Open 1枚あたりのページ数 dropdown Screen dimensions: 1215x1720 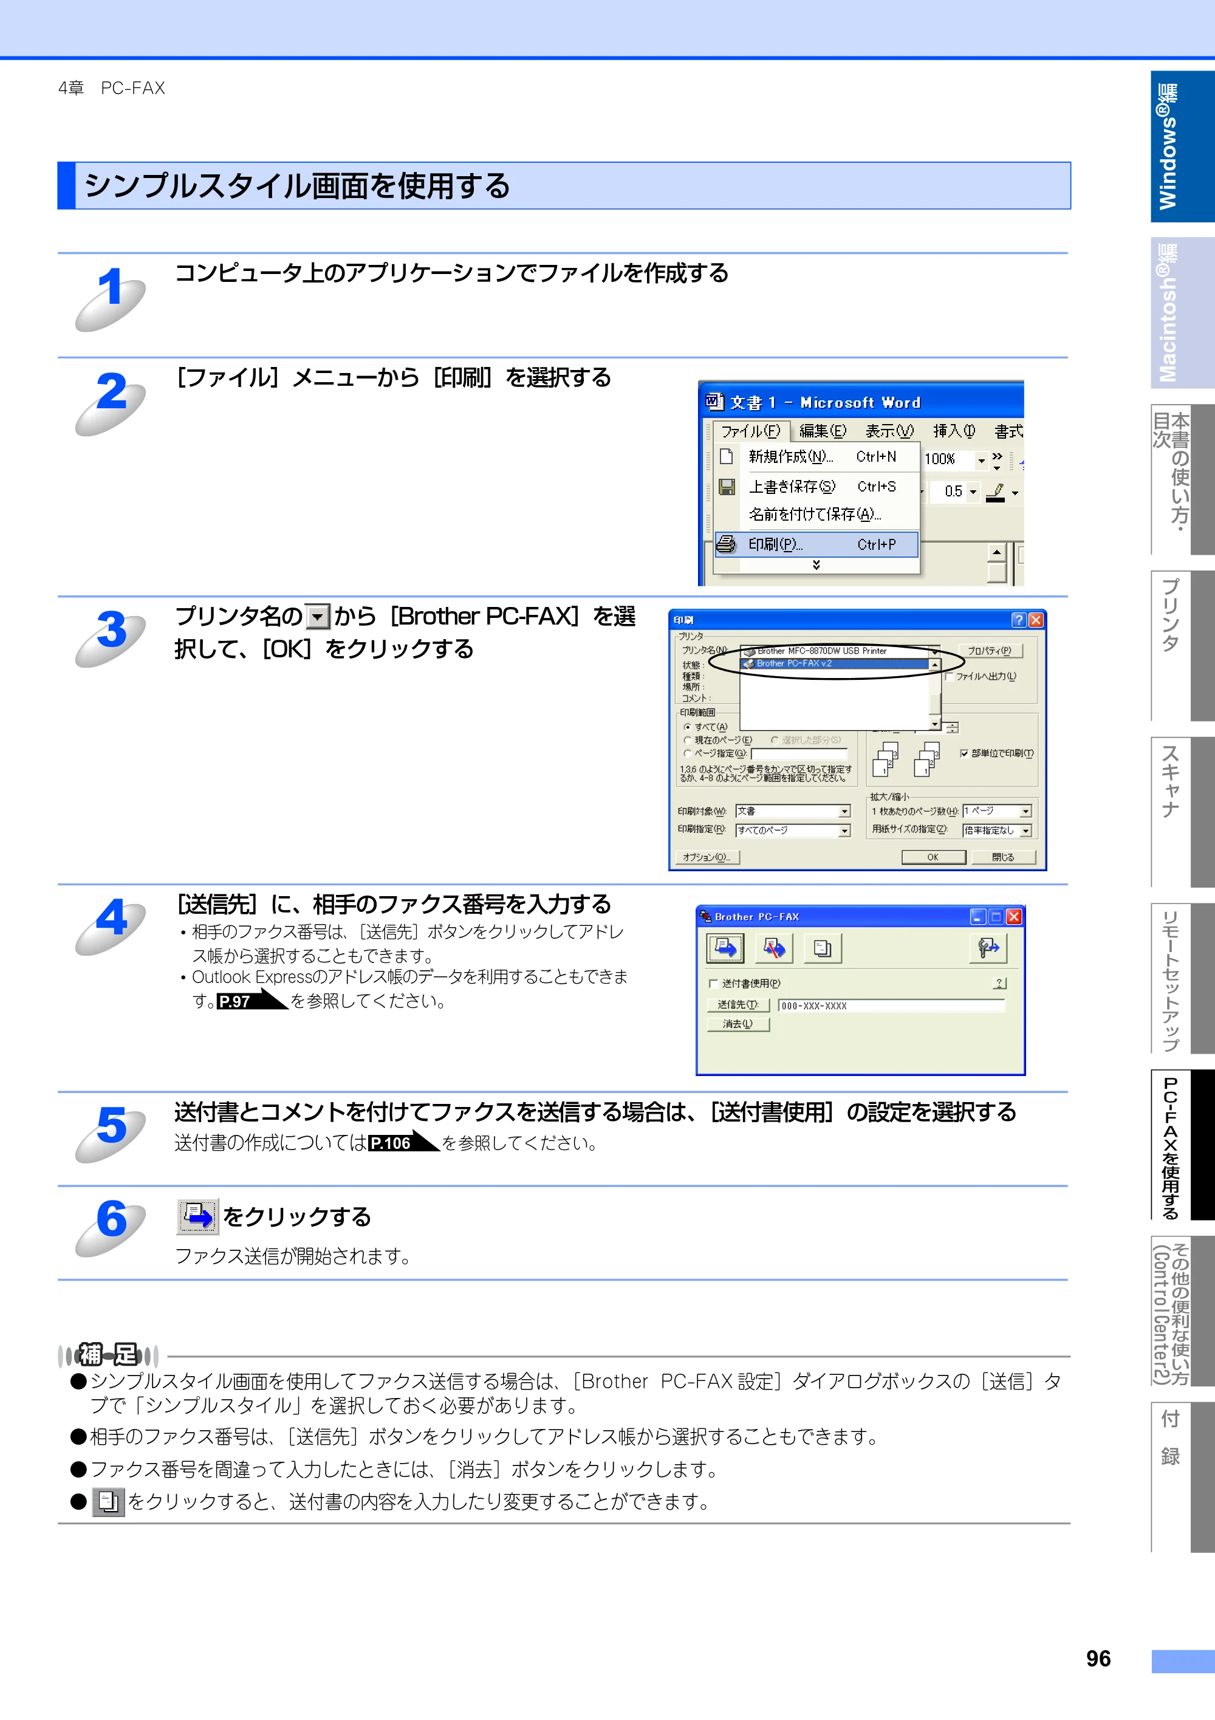(1026, 811)
